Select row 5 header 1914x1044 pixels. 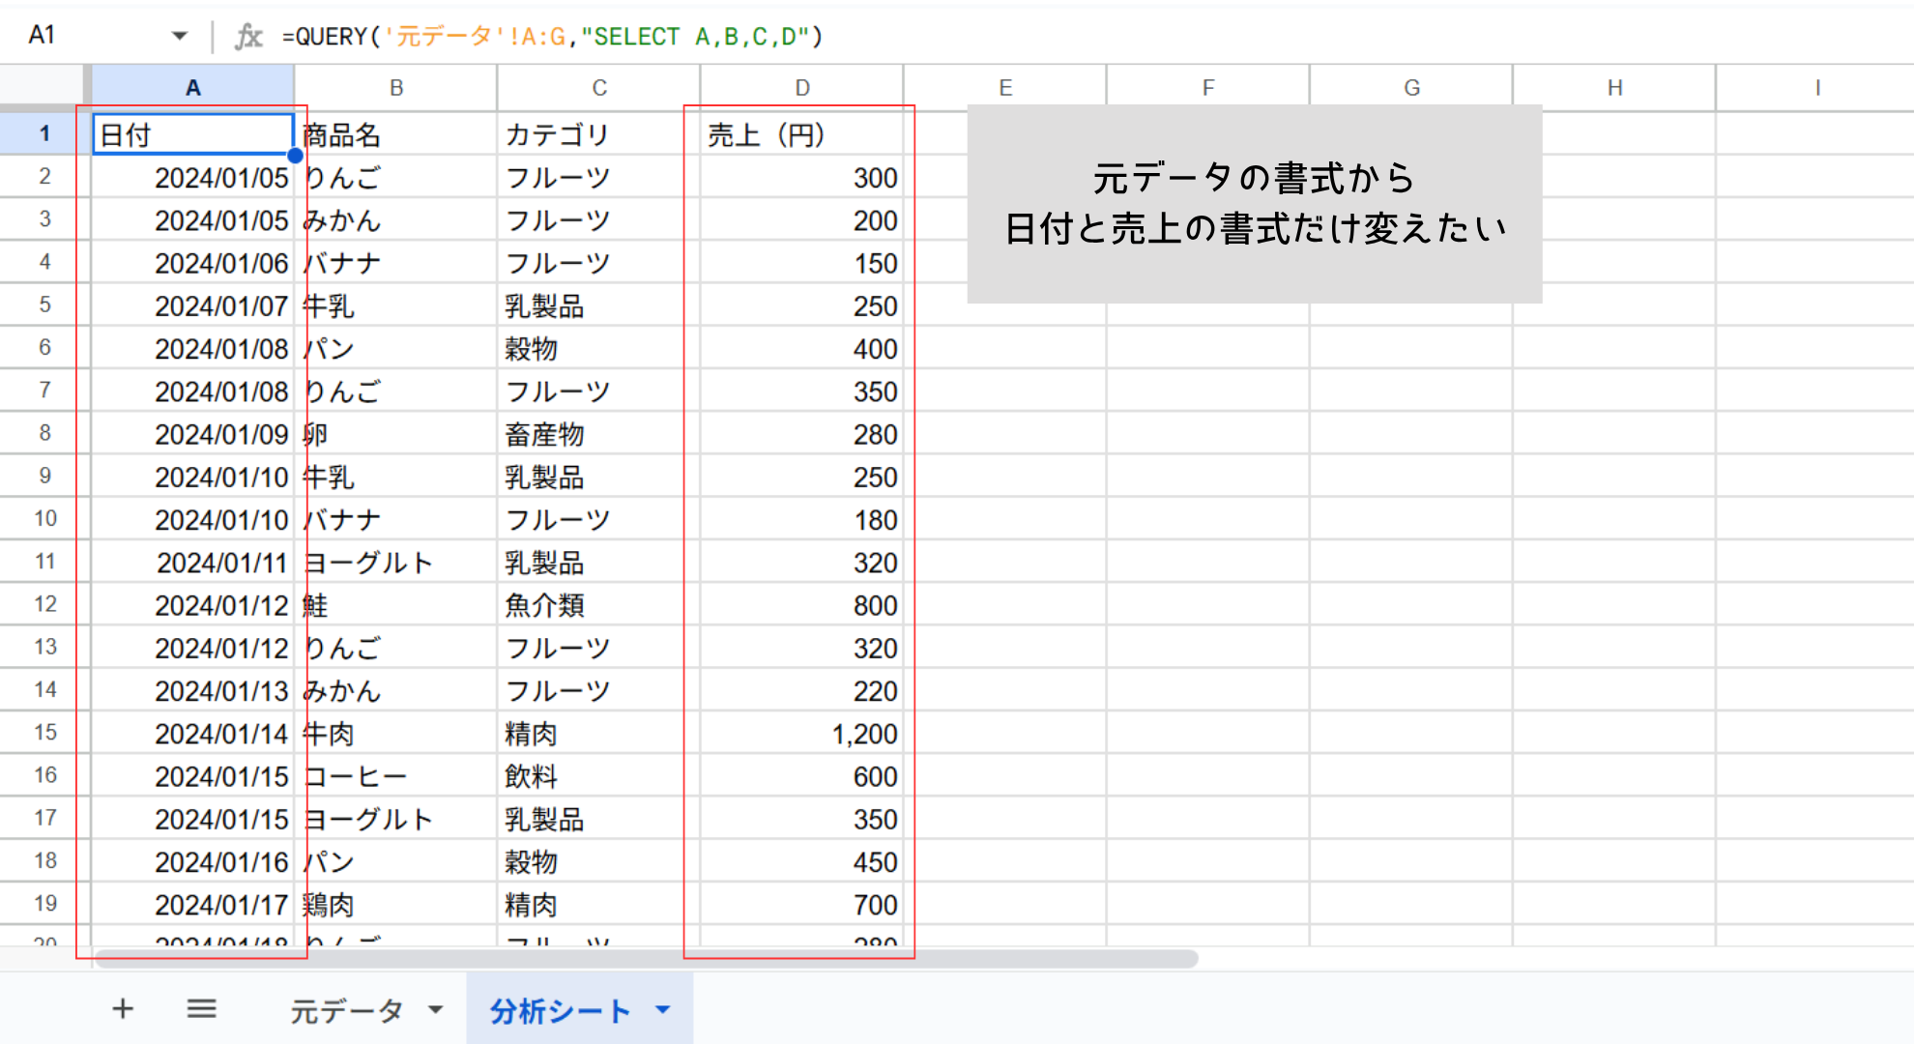(44, 304)
